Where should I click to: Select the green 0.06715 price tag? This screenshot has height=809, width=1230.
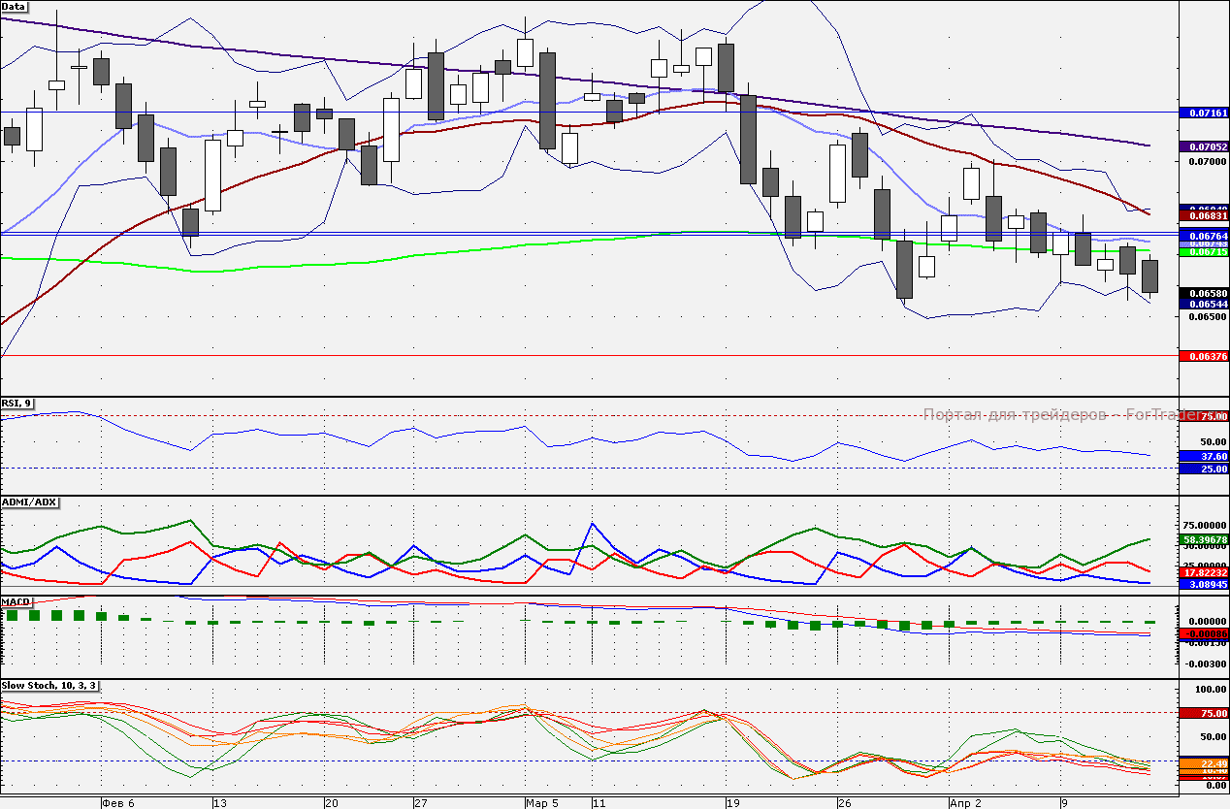pyautogui.click(x=1203, y=252)
